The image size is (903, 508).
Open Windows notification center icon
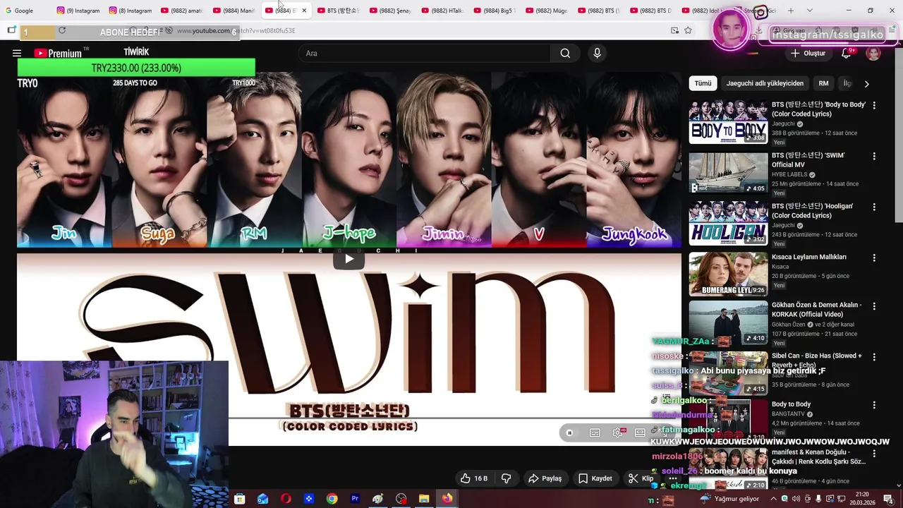[x=888, y=499]
